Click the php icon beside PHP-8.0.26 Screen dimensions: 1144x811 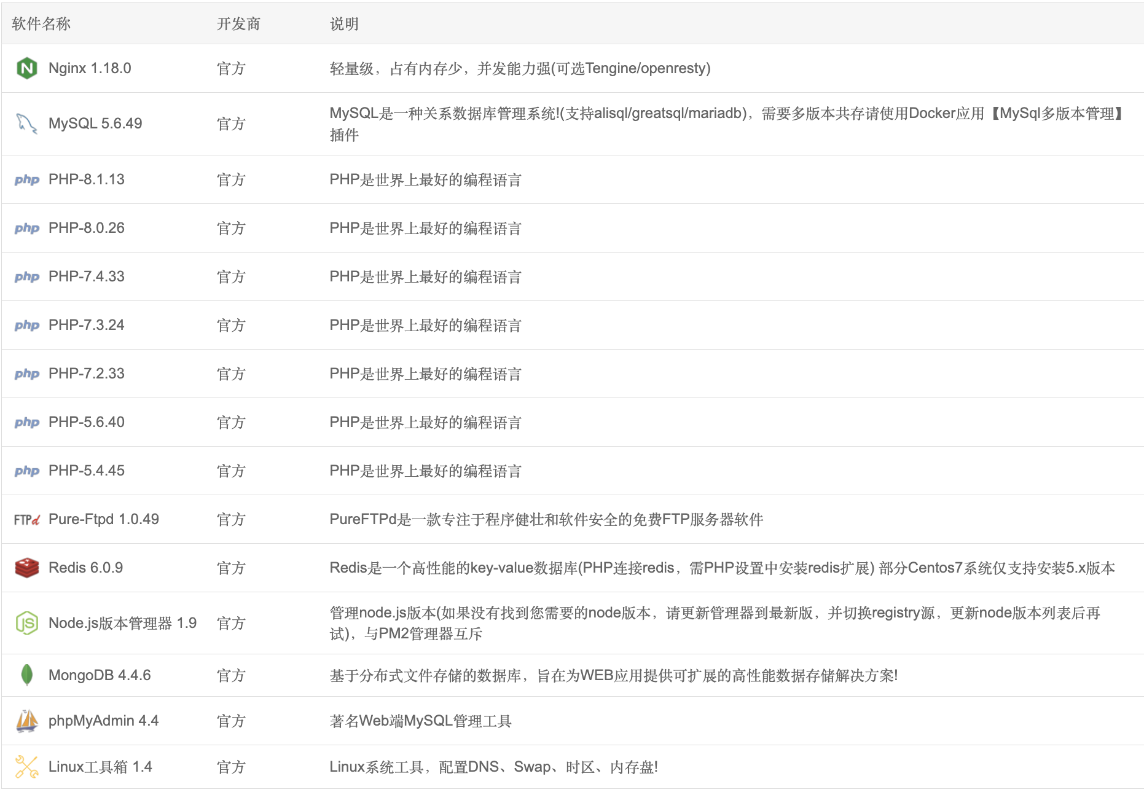[x=26, y=228]
